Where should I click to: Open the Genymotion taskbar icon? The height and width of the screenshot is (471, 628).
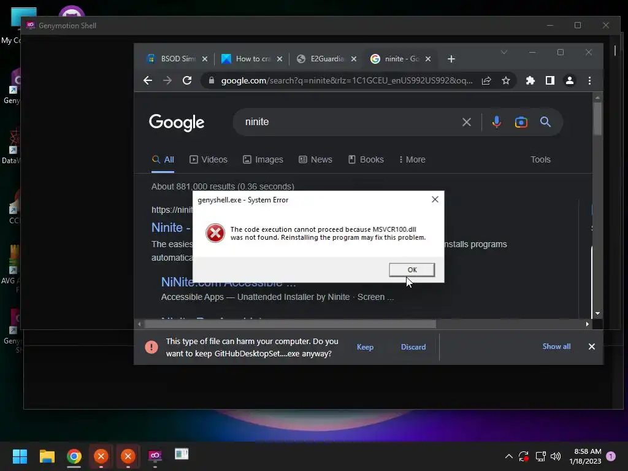[155, 456]
